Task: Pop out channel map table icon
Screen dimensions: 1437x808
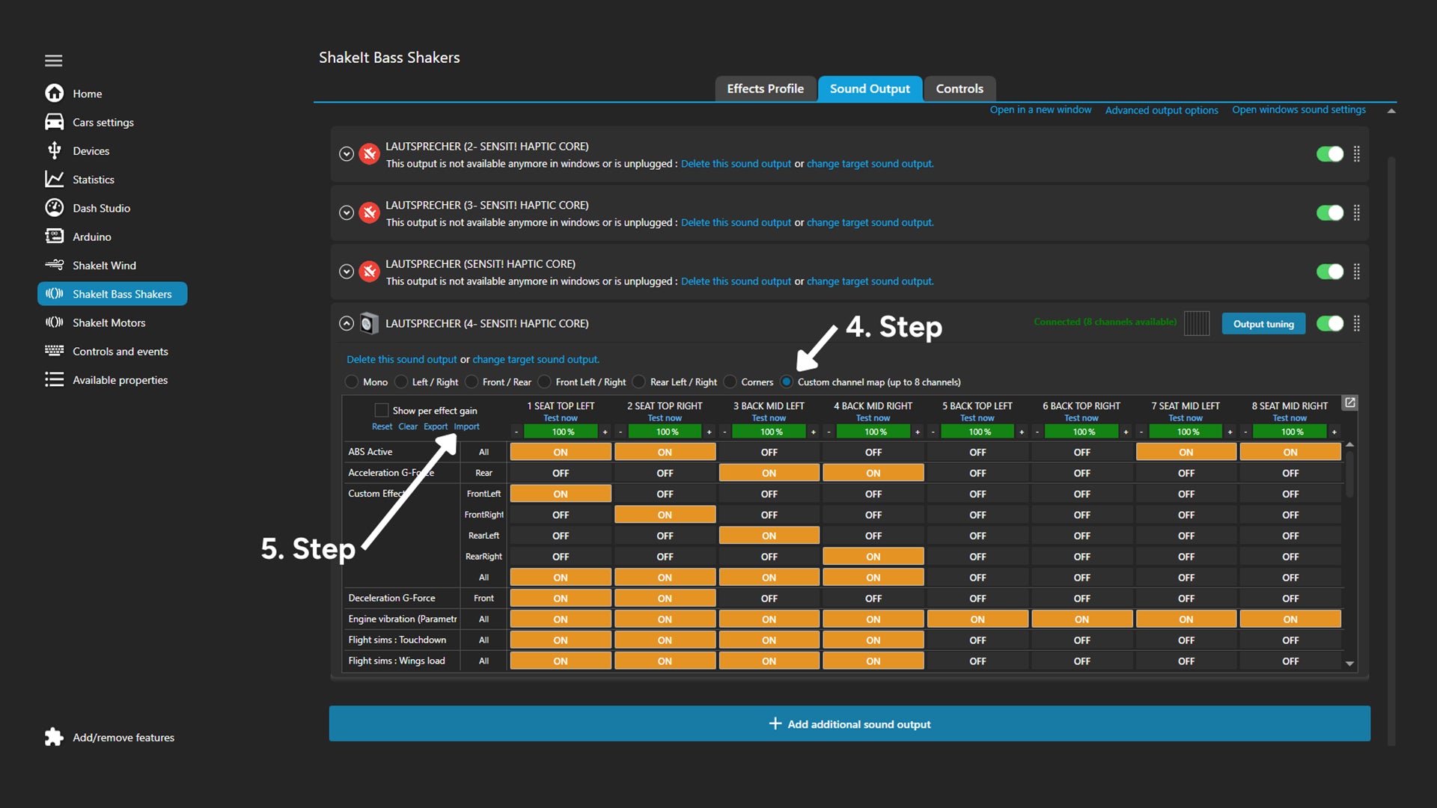Action: (x=1349, y=403)
